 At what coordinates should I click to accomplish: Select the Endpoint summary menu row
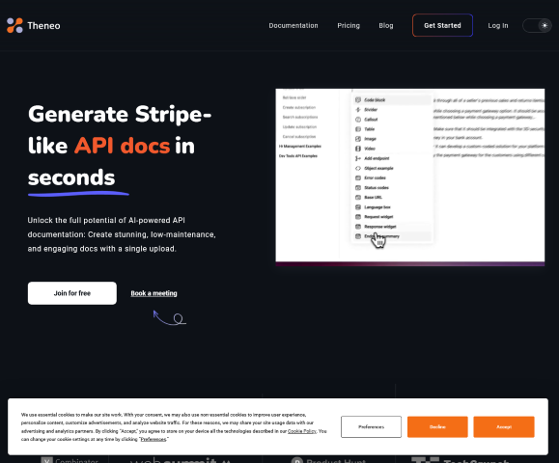pos(392,236)
